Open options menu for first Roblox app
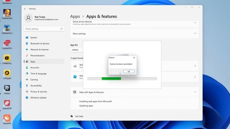 pyautogui.click(x=195, y=66)
